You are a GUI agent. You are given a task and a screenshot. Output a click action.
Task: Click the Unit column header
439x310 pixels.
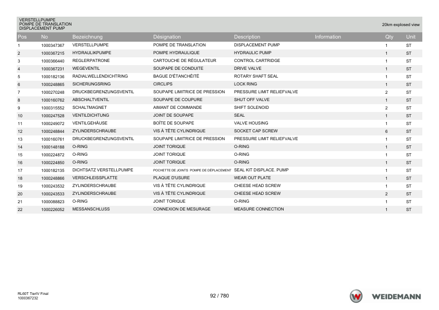411,37
